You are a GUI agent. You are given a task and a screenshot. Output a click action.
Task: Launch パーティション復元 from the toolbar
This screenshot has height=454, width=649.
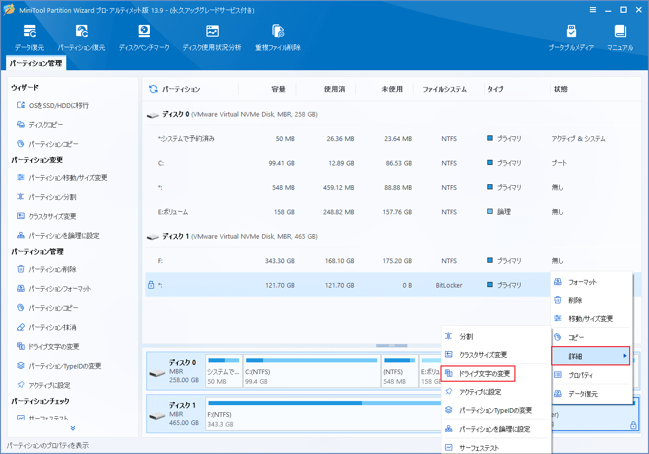point(82,38)
